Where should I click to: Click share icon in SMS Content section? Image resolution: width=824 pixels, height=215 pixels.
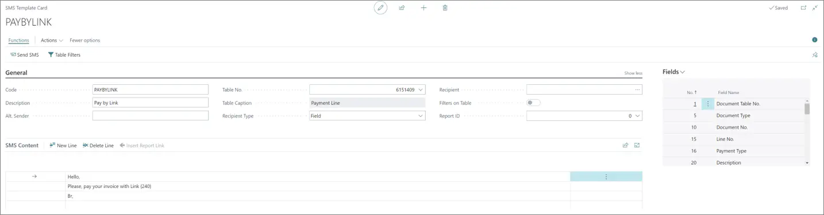coord(625,146)
